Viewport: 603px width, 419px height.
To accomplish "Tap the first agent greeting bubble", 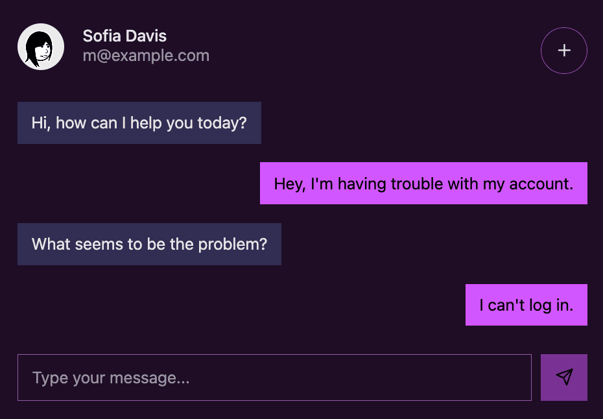I will [139, 123].
